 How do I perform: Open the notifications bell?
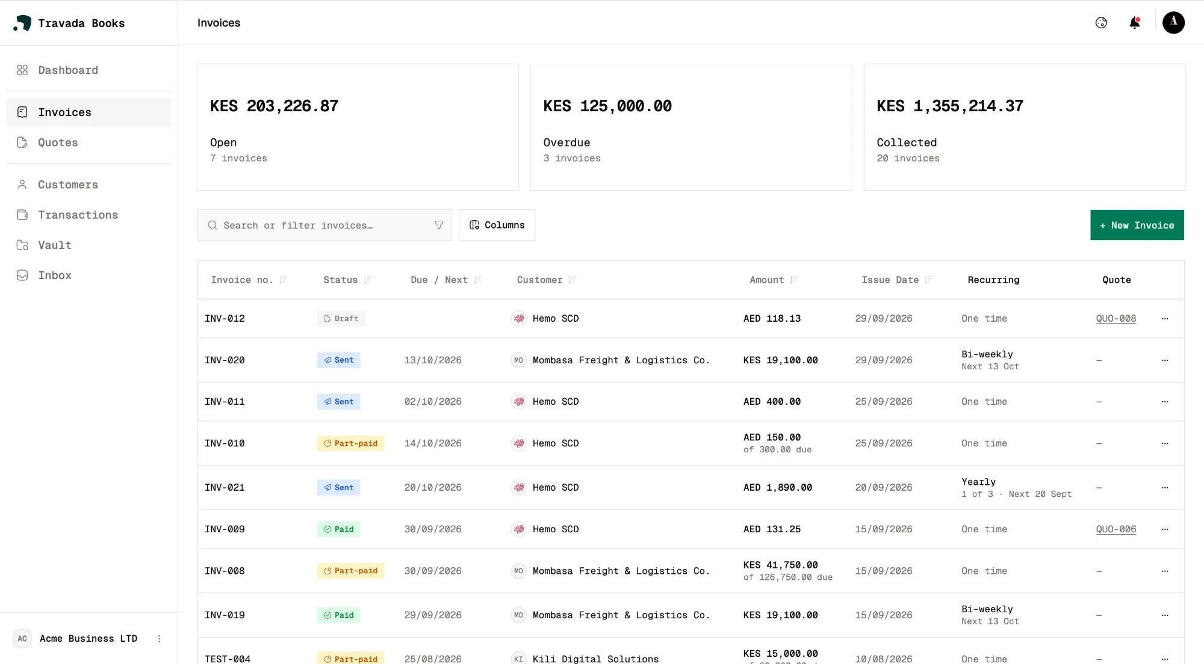click(1135, 23)
